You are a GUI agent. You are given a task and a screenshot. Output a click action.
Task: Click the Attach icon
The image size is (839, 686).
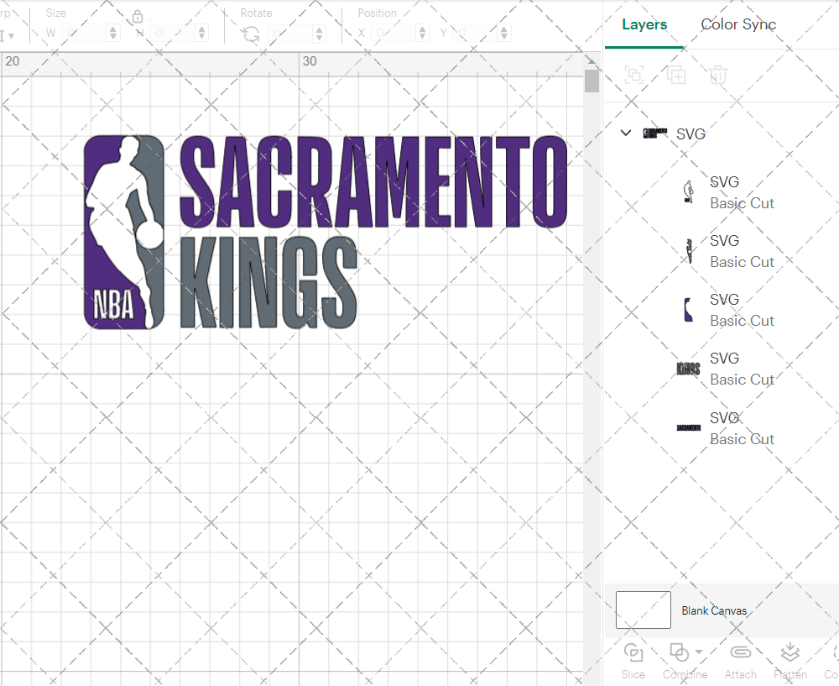[741, 652]
